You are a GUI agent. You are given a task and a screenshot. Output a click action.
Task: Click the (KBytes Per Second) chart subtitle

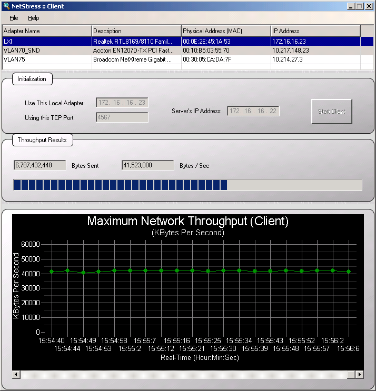[188, 233]
